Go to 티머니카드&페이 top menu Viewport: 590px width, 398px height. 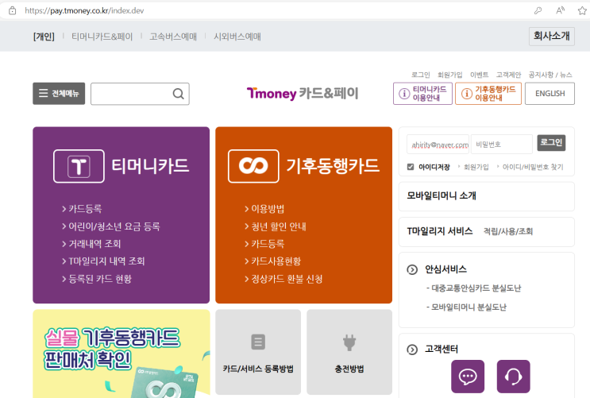(102, 37)
